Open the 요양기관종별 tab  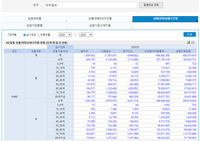point(34,26)
